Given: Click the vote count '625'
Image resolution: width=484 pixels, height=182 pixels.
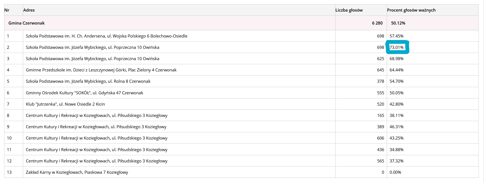Looking at the screenshot, I should (380, 59).
